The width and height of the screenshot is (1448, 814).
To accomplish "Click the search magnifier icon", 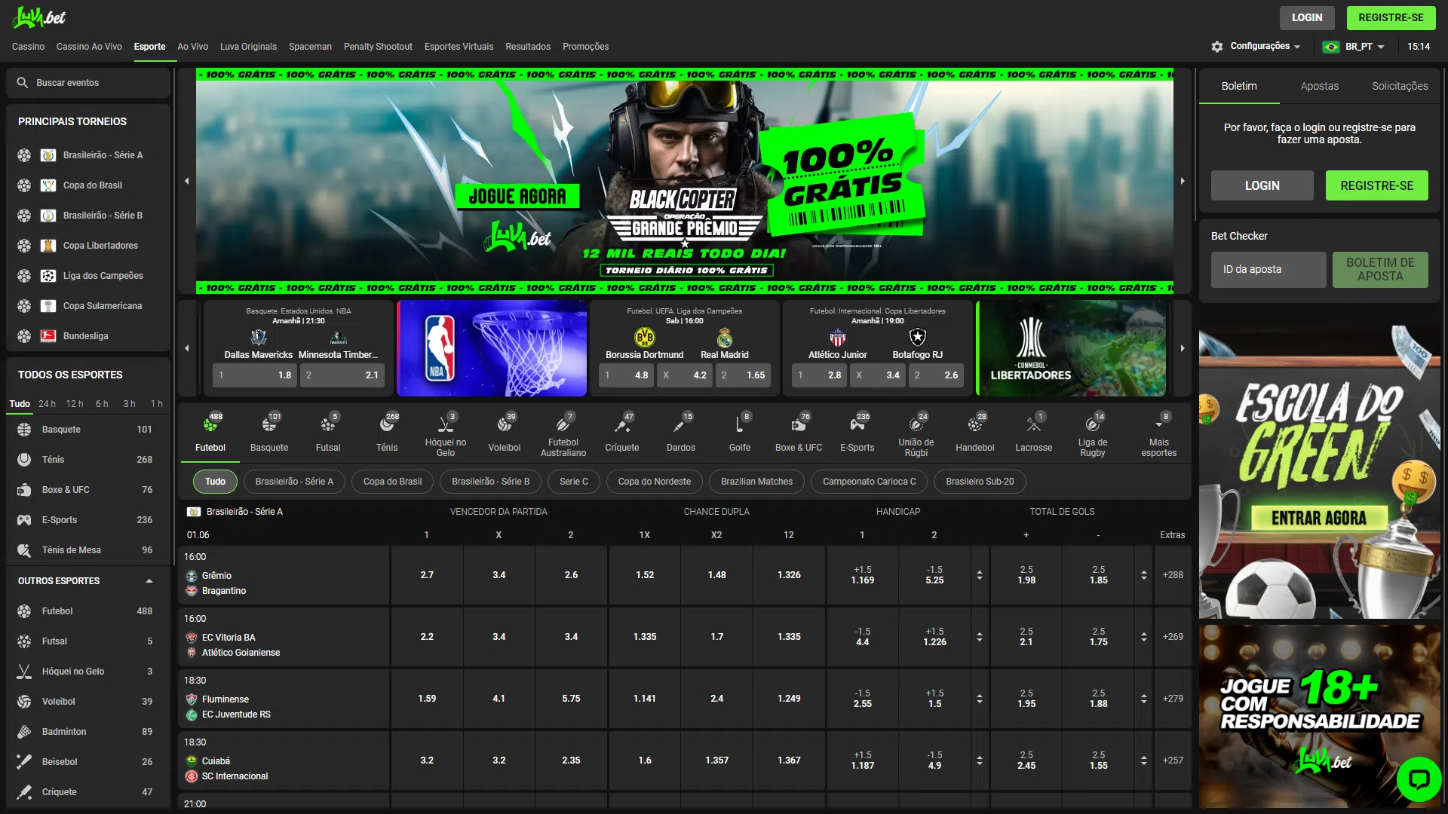I will [x=23, y=83].
